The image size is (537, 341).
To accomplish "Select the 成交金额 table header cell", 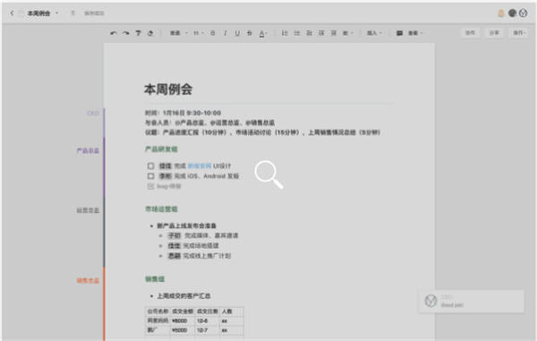I will click(x=183, y=311).
